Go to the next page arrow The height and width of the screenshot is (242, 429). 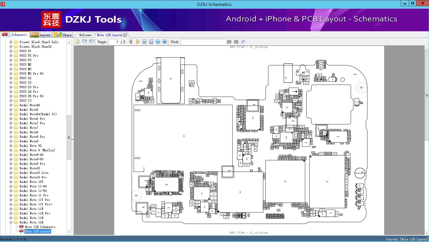pyautogui.click(x=138, y=42)
